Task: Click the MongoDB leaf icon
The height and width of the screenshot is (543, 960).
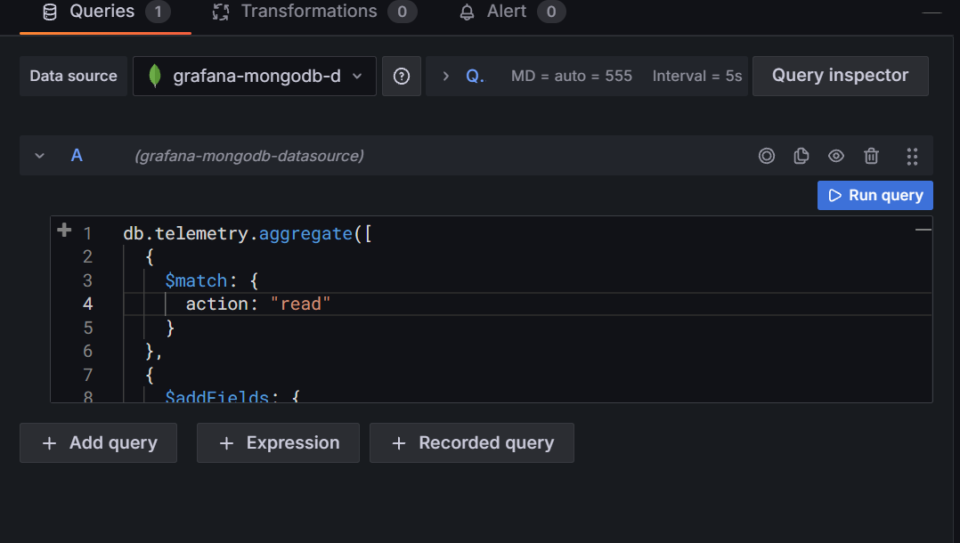Action: [x=155, y=76]
